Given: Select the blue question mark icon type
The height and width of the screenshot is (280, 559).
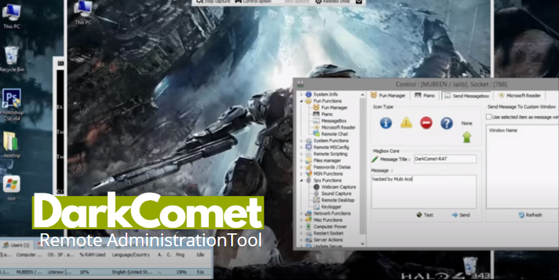Looking at the screenshot, I should point(446,123).
